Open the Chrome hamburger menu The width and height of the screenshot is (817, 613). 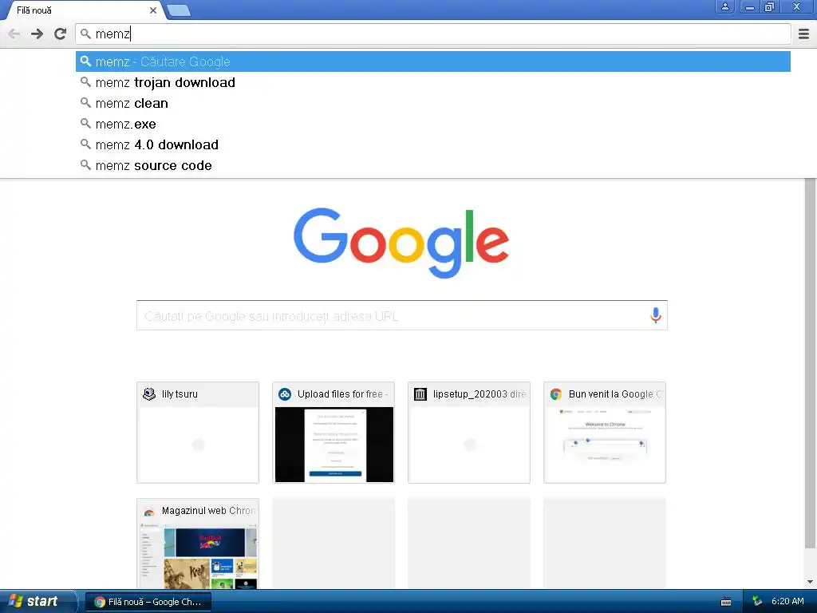(x=803, y=34)
